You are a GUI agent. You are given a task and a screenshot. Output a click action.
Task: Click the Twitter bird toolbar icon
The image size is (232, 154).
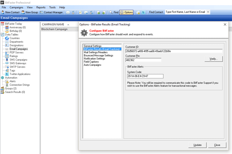coord(143,12)
